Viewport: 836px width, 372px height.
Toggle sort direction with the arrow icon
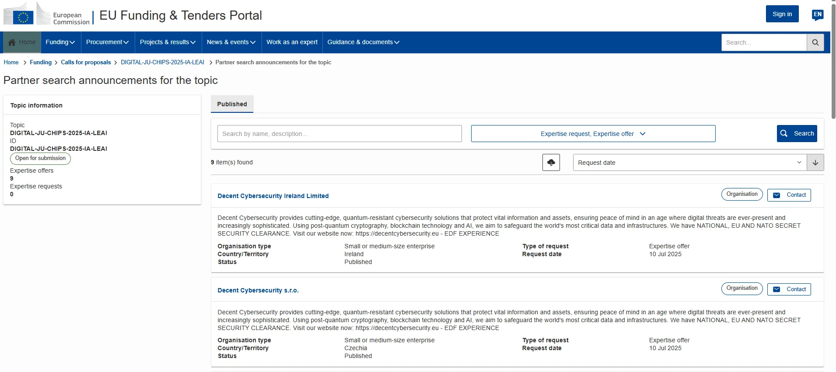coord(815,163)
